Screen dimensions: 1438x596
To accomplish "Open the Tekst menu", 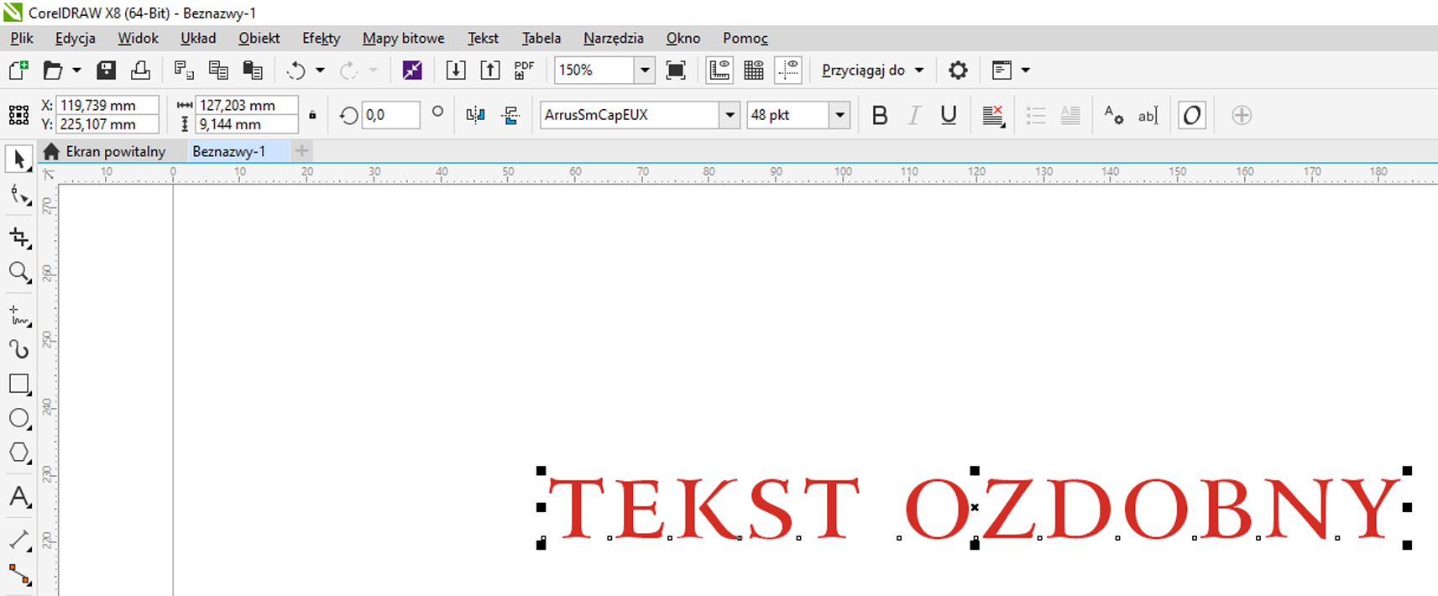I will point(484,38).
